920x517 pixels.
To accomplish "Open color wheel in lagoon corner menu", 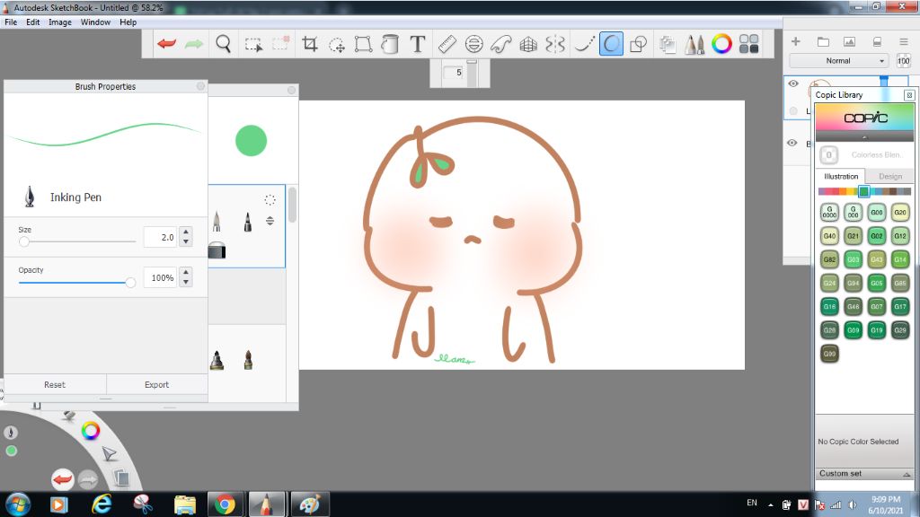I will tap(91, 432).
